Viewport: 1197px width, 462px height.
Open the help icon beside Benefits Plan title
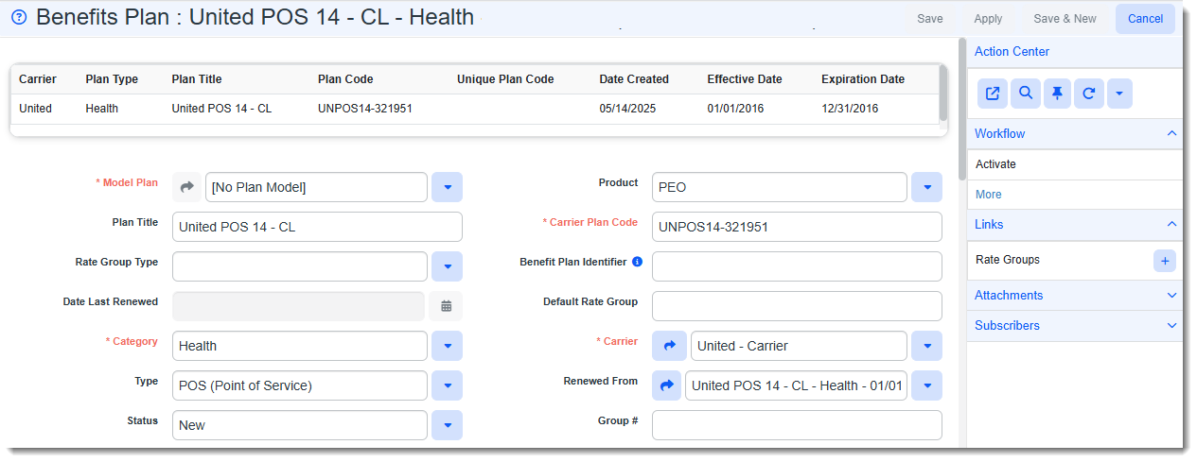click(x=19, y=18)
